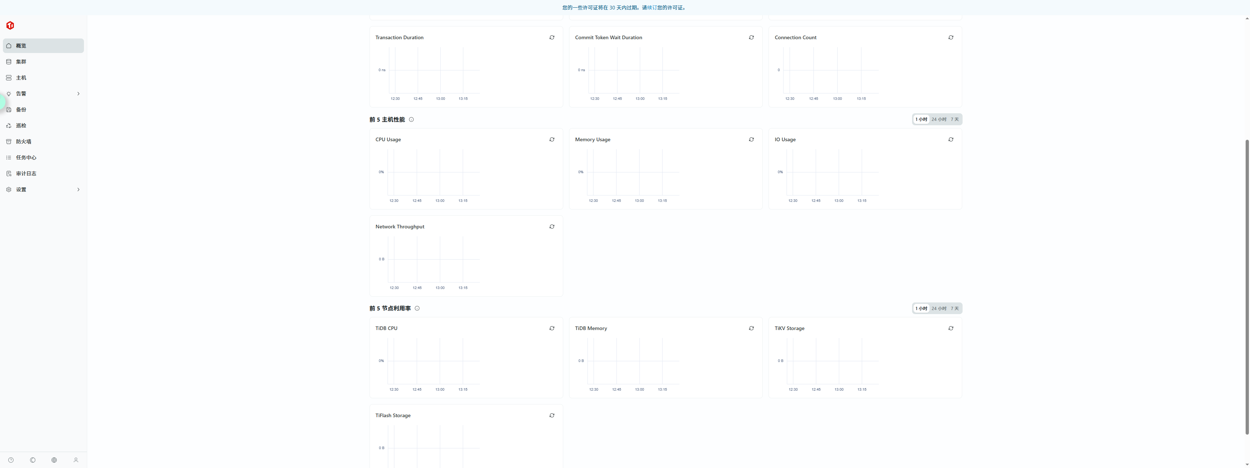Click the 续订 license renewal link
1250x468 pixels.
pos(652,8)
